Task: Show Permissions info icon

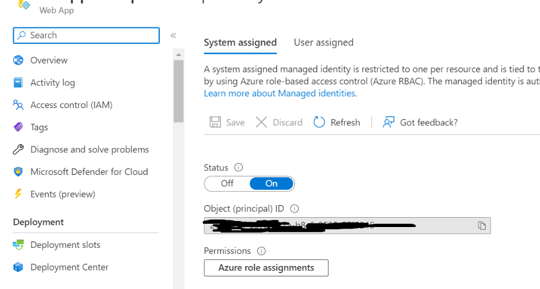Action: [x=261, y=251]
